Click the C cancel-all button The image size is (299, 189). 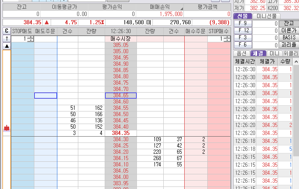tap(7, 31)
